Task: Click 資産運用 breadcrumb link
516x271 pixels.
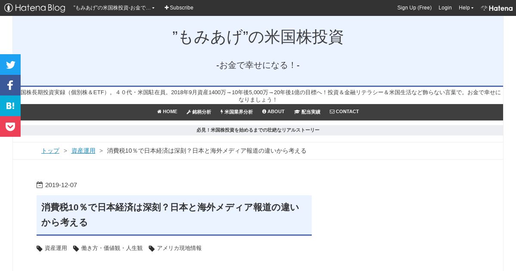Action: tap(83, 151)
